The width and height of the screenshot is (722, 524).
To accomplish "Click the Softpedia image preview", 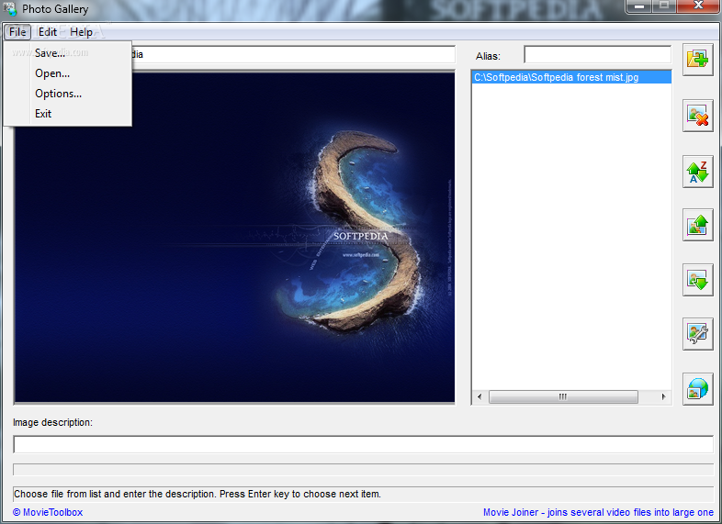I will coord(234,238).
